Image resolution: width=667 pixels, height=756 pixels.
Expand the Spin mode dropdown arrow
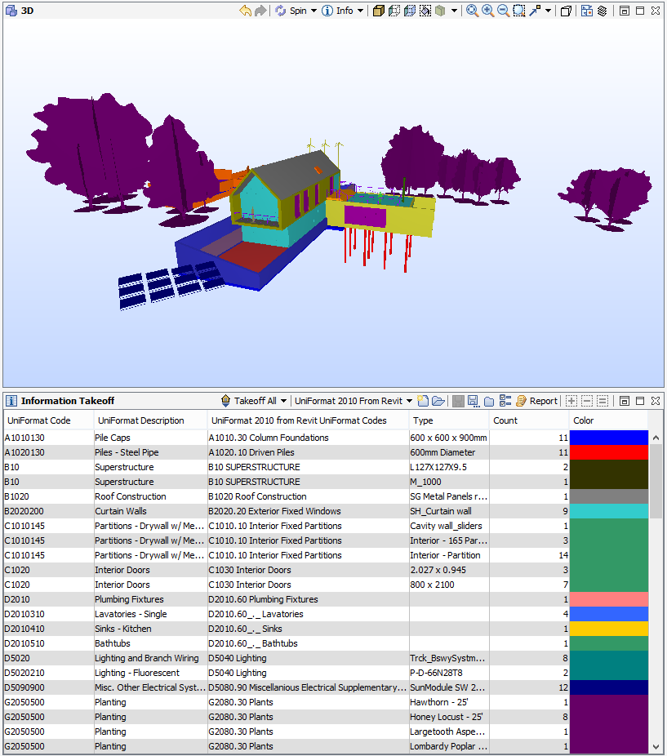point(314,11)
